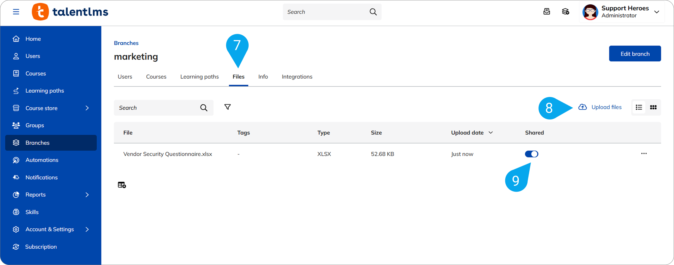Screen dimensions: 674x265
Task: Click the files Search input field
Action: pos(157,108)
